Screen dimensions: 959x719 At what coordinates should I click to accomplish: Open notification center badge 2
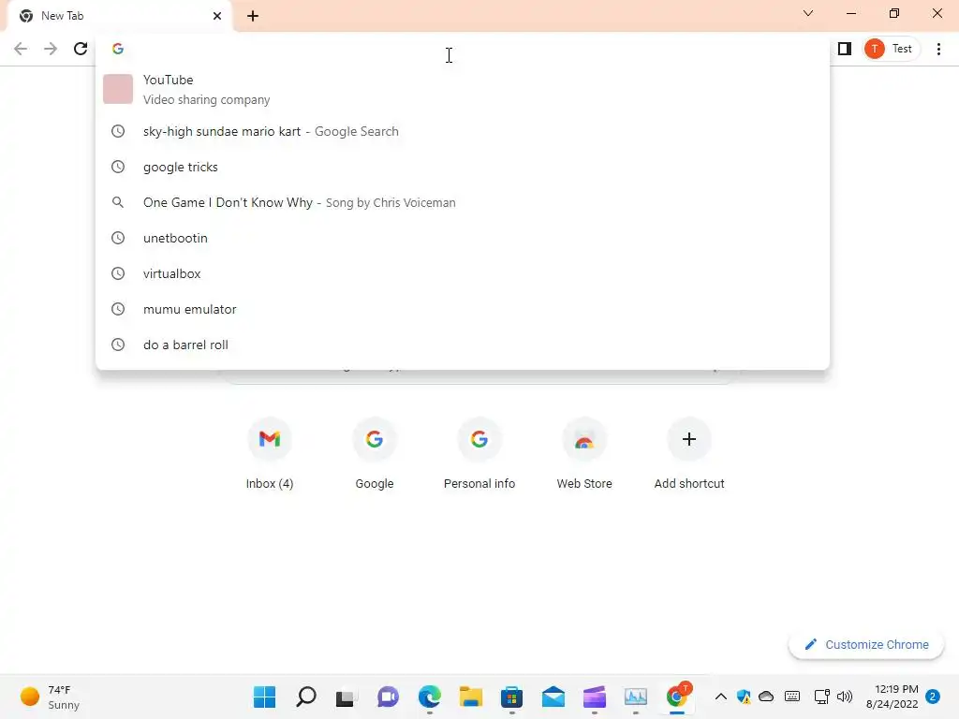coord(933,697)
